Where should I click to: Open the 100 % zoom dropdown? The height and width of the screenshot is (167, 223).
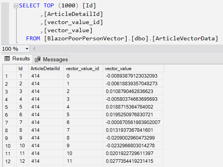27,49
